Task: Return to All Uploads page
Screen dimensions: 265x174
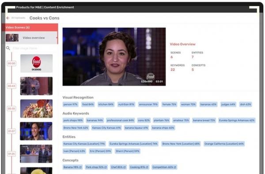Action: [18, 18]
